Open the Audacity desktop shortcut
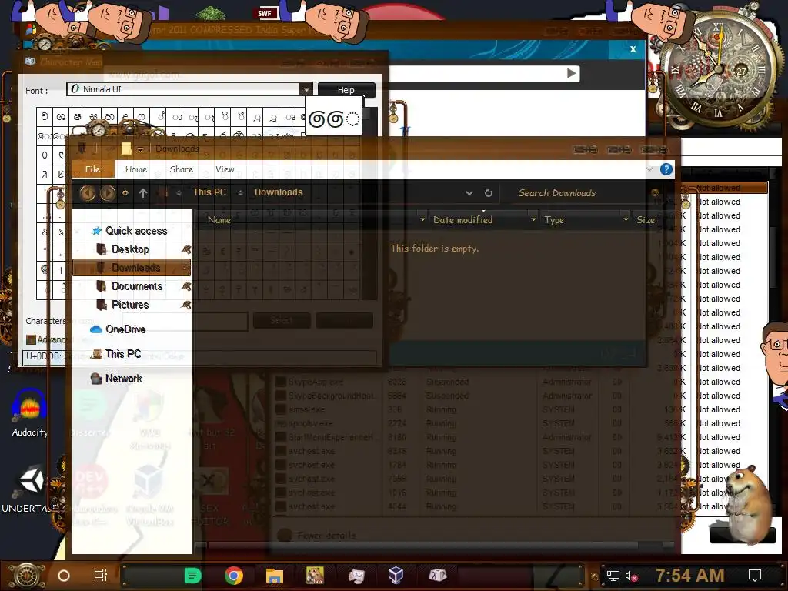Image resolution: width=788 pixels, height=591 pixels. (30, 413)
